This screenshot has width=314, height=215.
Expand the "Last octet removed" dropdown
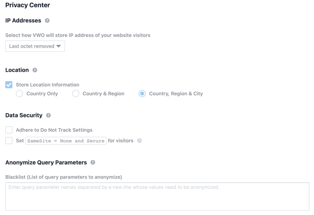[35, 46]
